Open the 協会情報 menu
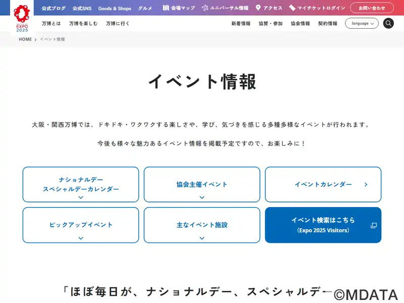This screenshot has width=404, height=303. 300,23
